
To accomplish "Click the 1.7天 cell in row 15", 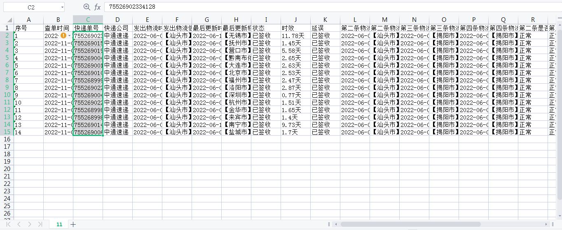I will pos(295,132).
